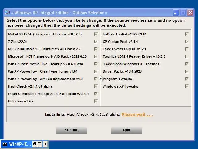Image resolution: width=198 pixels, height=149 pixels.
Task: Toggle Microsoft .NET Framework AIO Pack checkbox
Action: tap(96, 56)
